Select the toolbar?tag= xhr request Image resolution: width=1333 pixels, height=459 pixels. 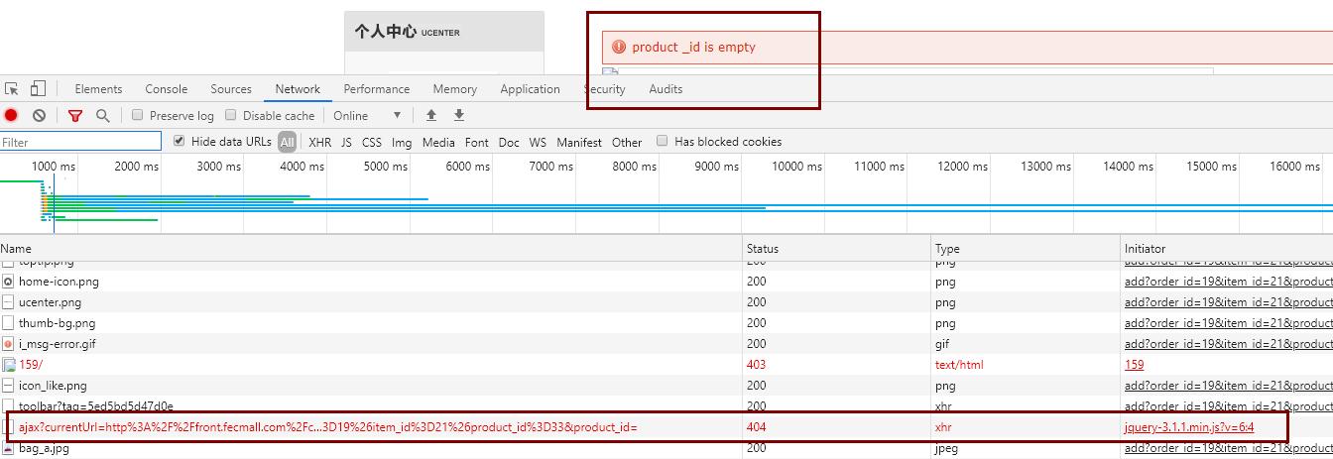666,406
